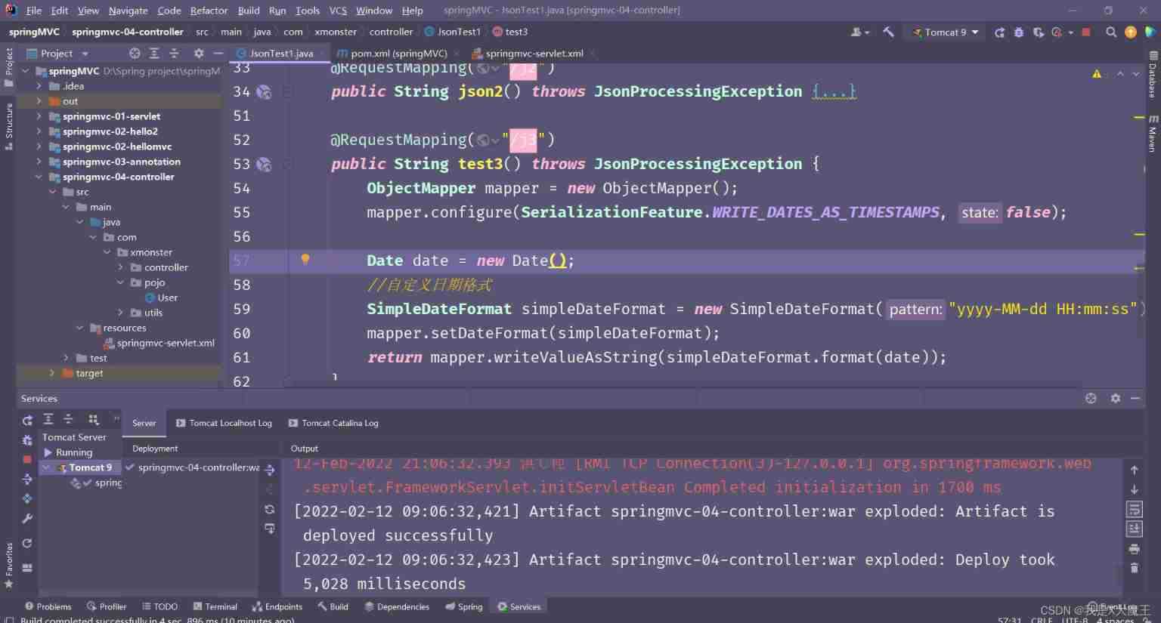Toggle the Favorites tool window stripe button
The width and height of the screenshot is (1161, 623).
9,566
